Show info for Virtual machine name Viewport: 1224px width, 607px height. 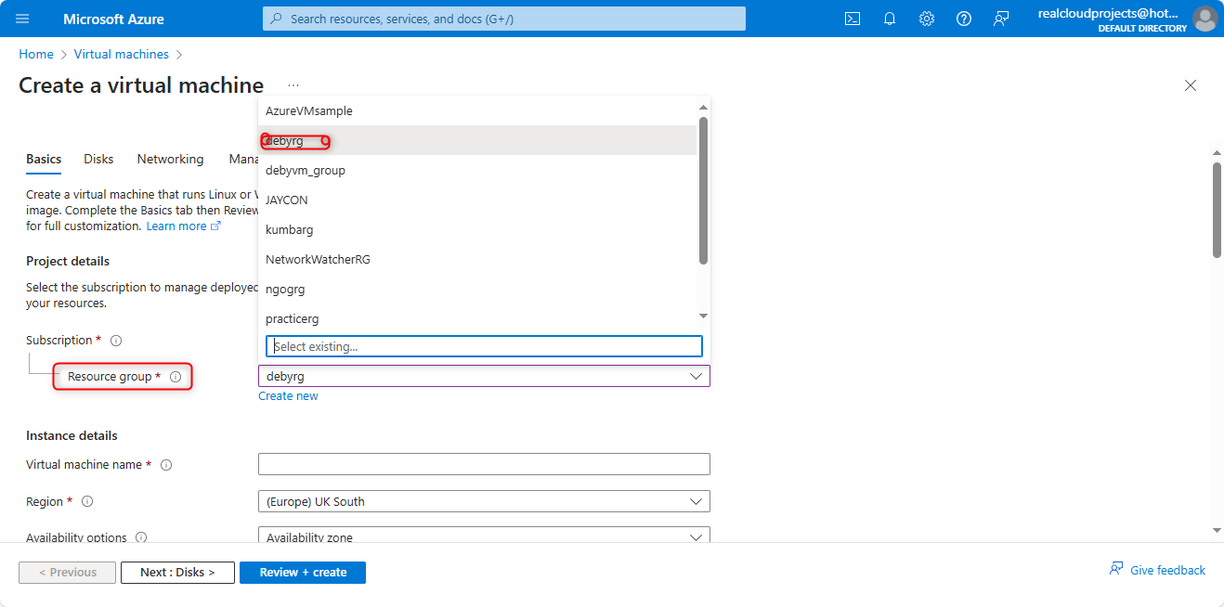(x=166, y=465)
